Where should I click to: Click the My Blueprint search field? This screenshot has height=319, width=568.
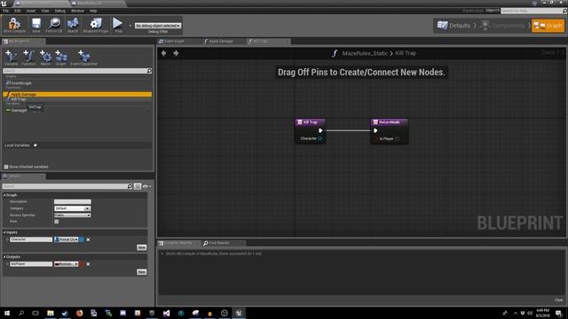[x=75, y=71]
